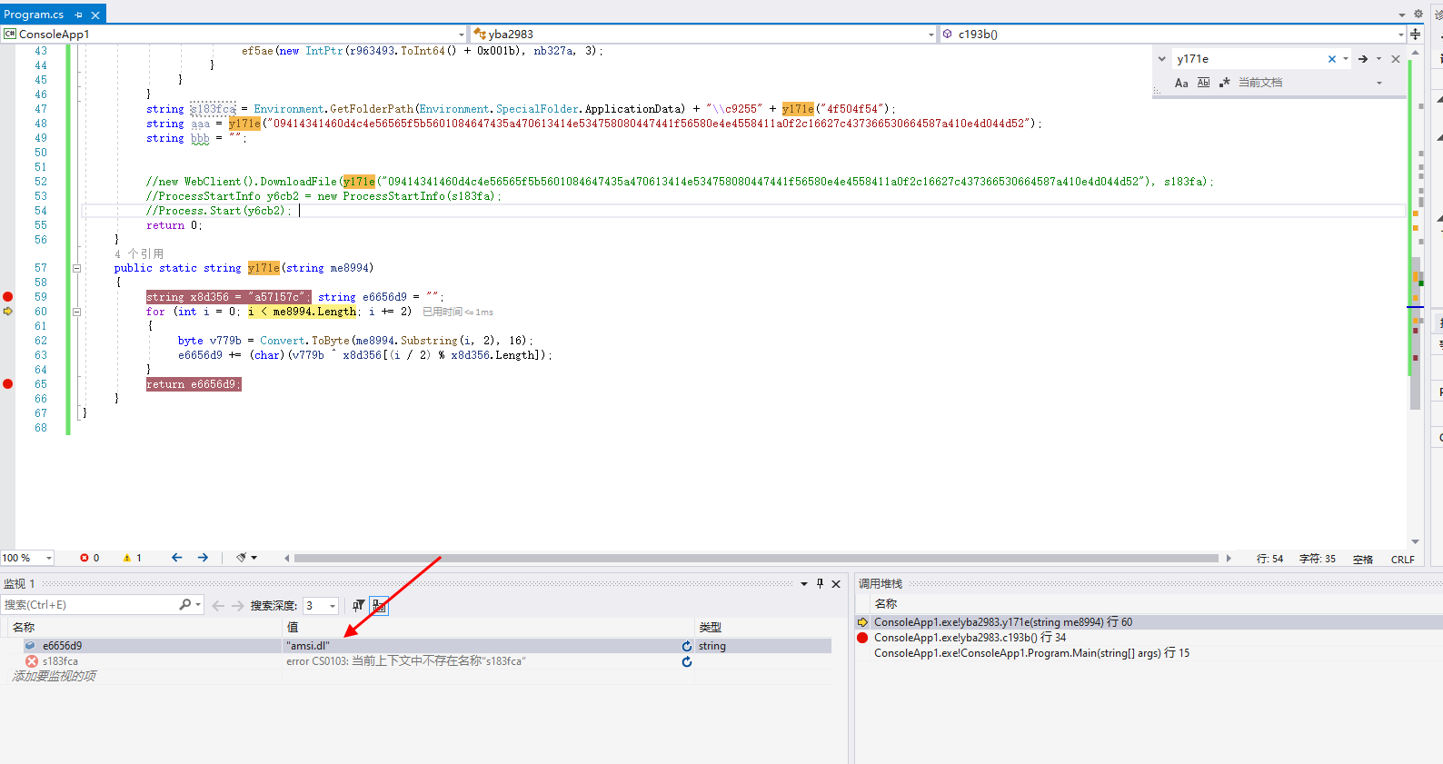Click the 字符: 35 column indicator

tap(1318, 559)
